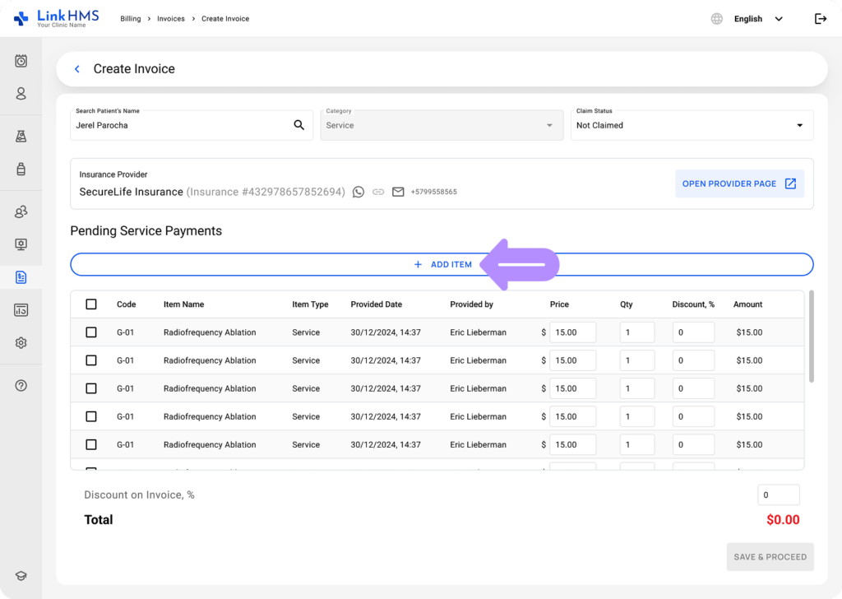Click the Amount column header
The width and height of the screenshot is (842, 599).
(x=747, y=304)
